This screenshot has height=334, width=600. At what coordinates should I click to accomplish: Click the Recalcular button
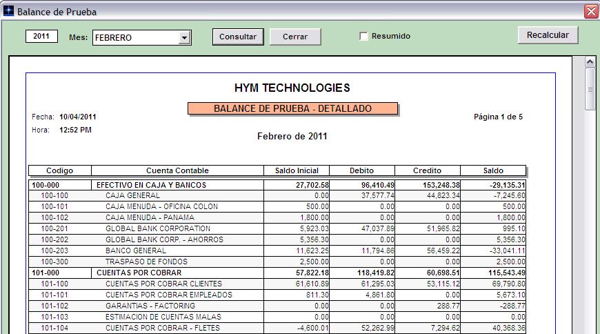pos(548,35)
